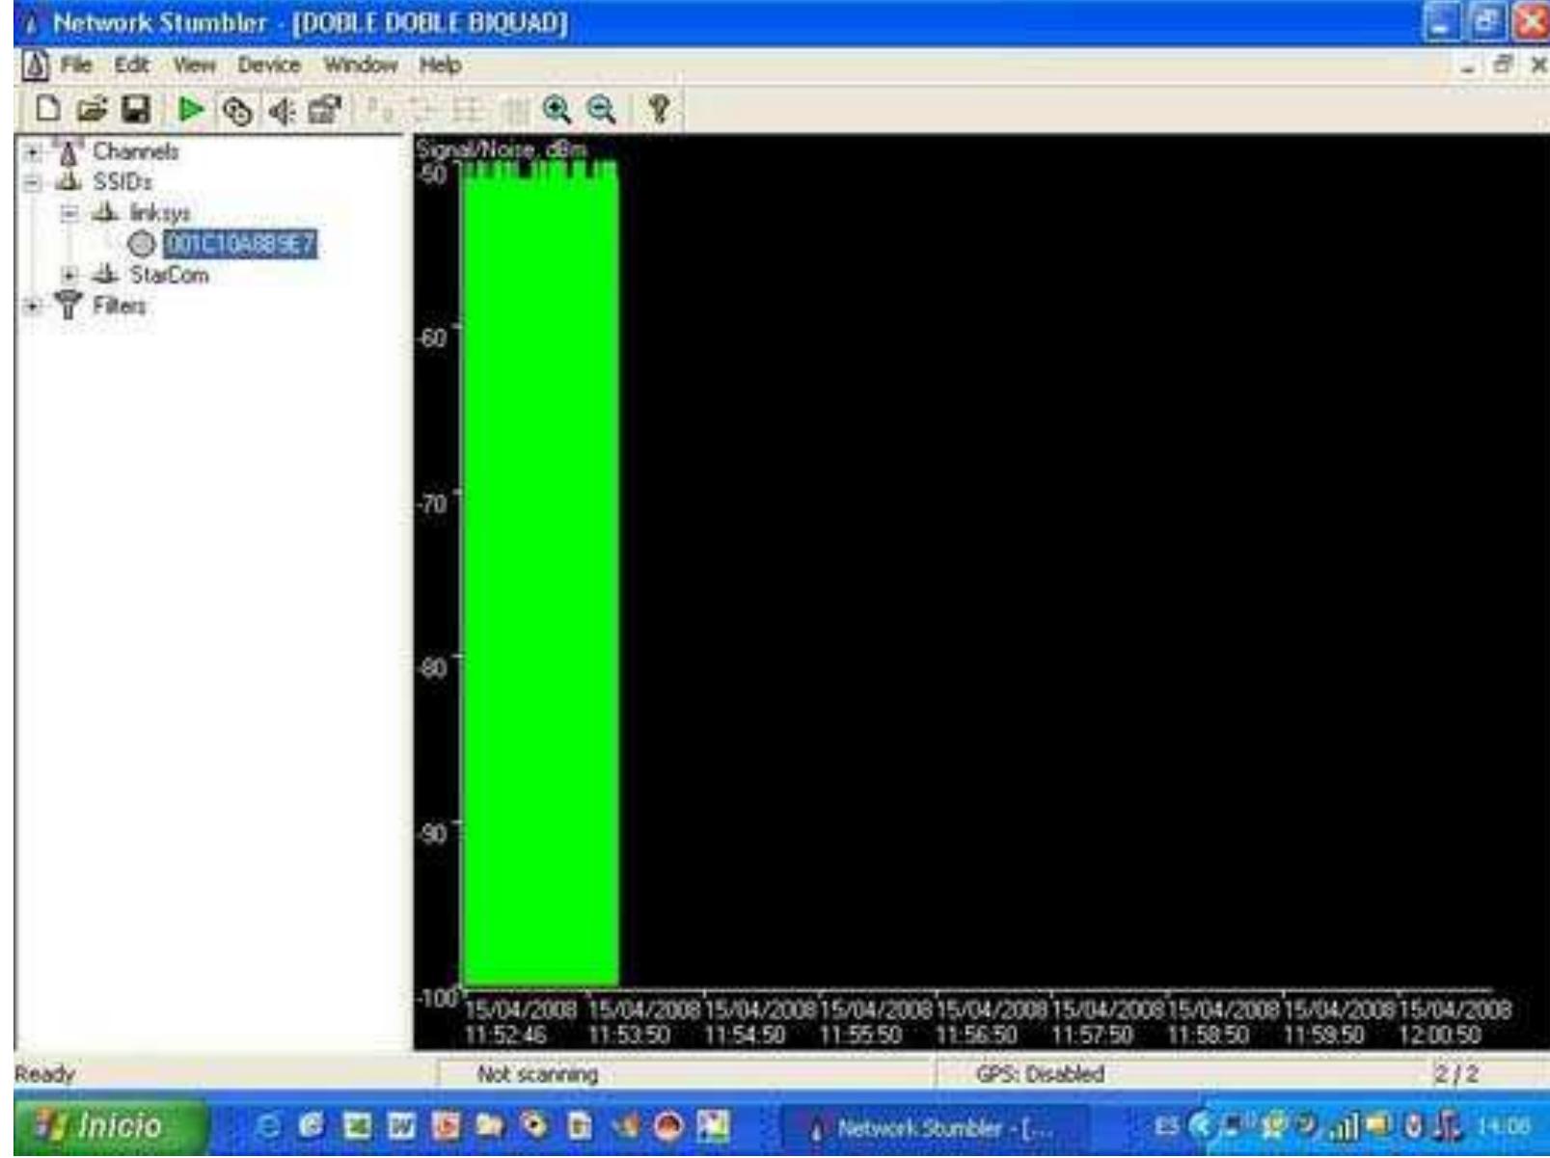Click the green signal strength bar in graph
This screenshot has width=1550, height=1158.
[540, 579]
